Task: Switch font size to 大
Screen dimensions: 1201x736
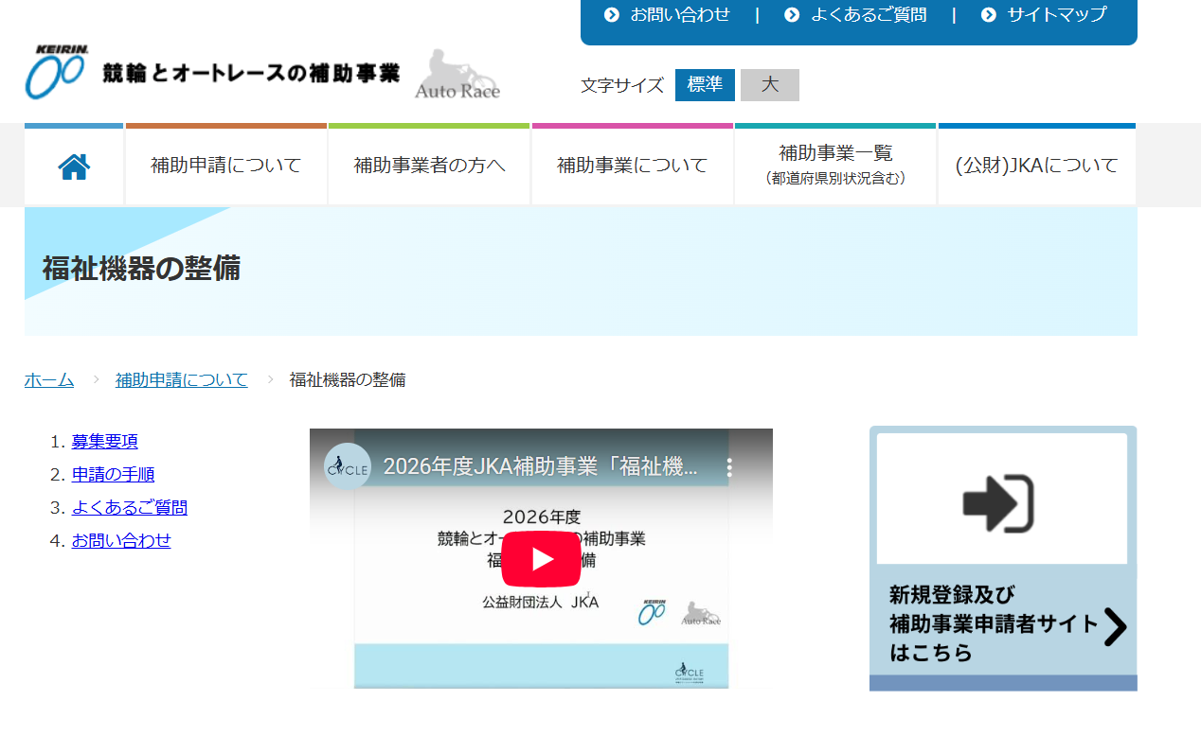Action: [x=769, y=85]
